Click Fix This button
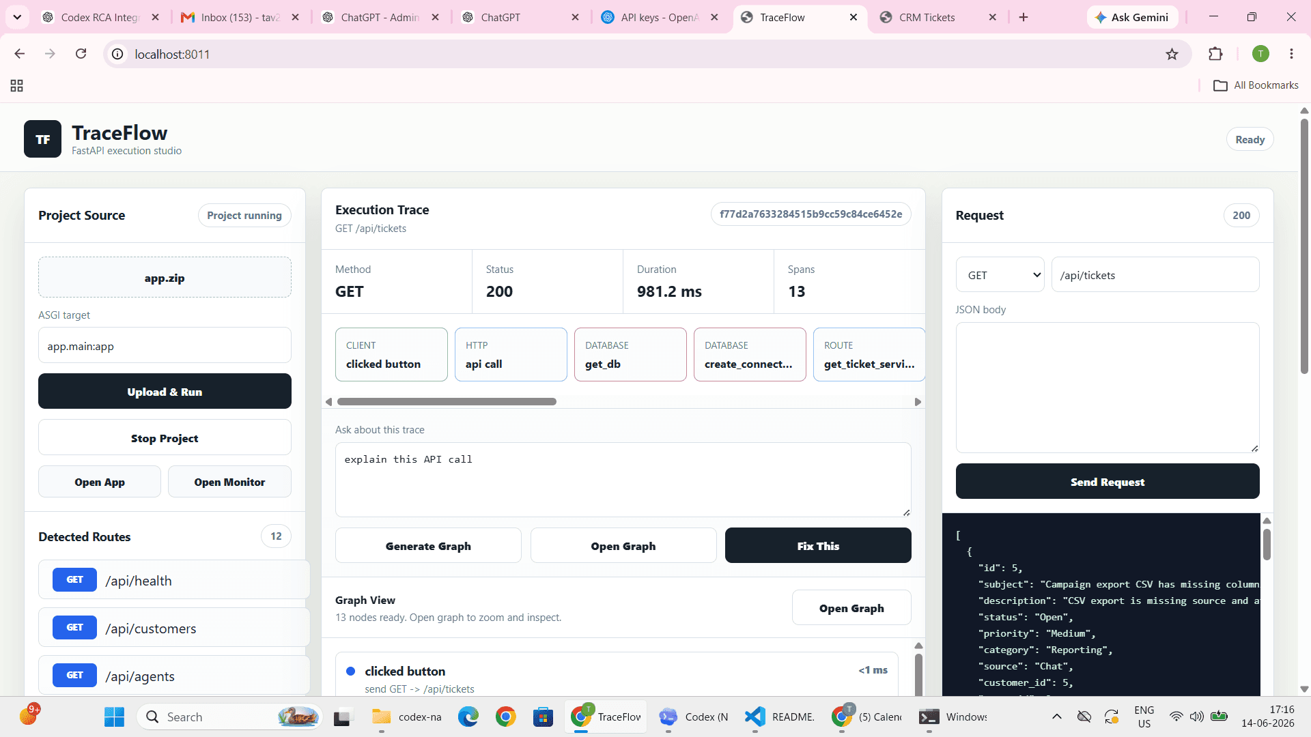1311x737 pixels. 818,546
